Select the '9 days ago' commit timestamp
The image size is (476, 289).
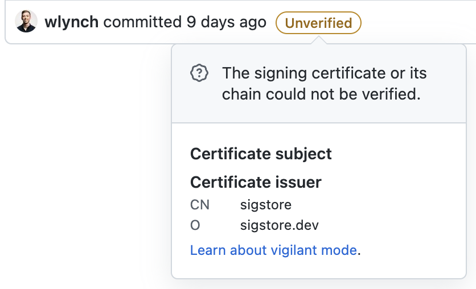pos(227,22)
